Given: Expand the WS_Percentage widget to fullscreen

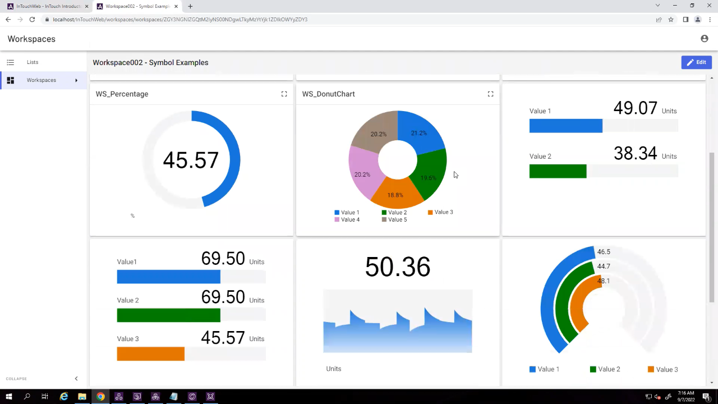Looking at the screenshot, I should pyautogui.click(x=284, y=94).
